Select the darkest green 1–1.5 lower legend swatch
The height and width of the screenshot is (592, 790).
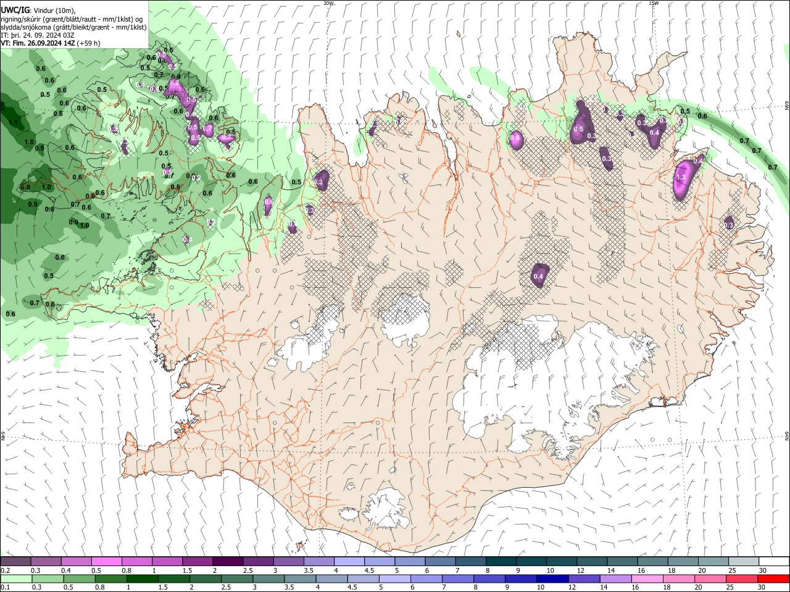(142, 579)
